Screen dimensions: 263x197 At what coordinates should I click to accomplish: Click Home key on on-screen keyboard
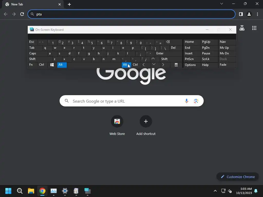point(192,42)
